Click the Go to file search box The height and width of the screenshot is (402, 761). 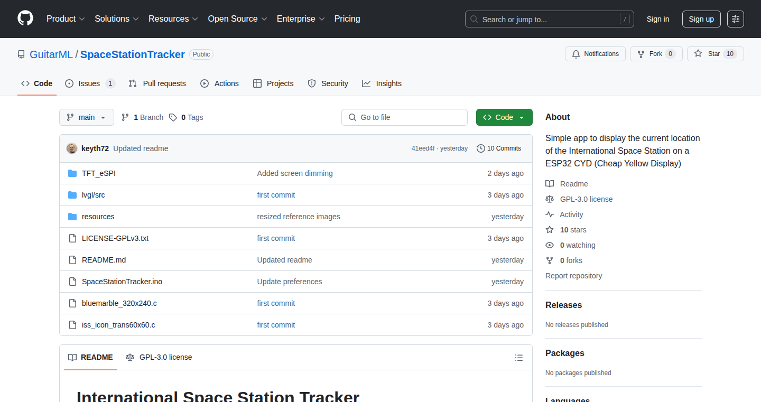404,117
